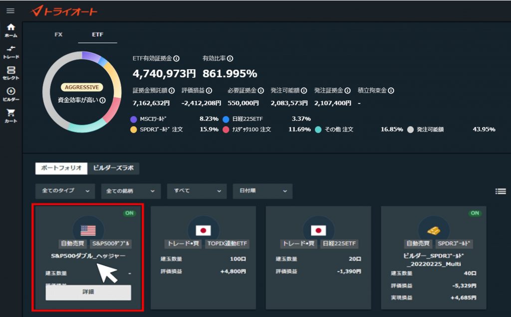Click the Japan flag on TOPIX card
The width and height of the screenshot is (511, 317).
204,230
